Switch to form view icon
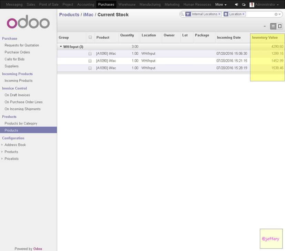This screenshot has width=285, height=251. point(280,26)
